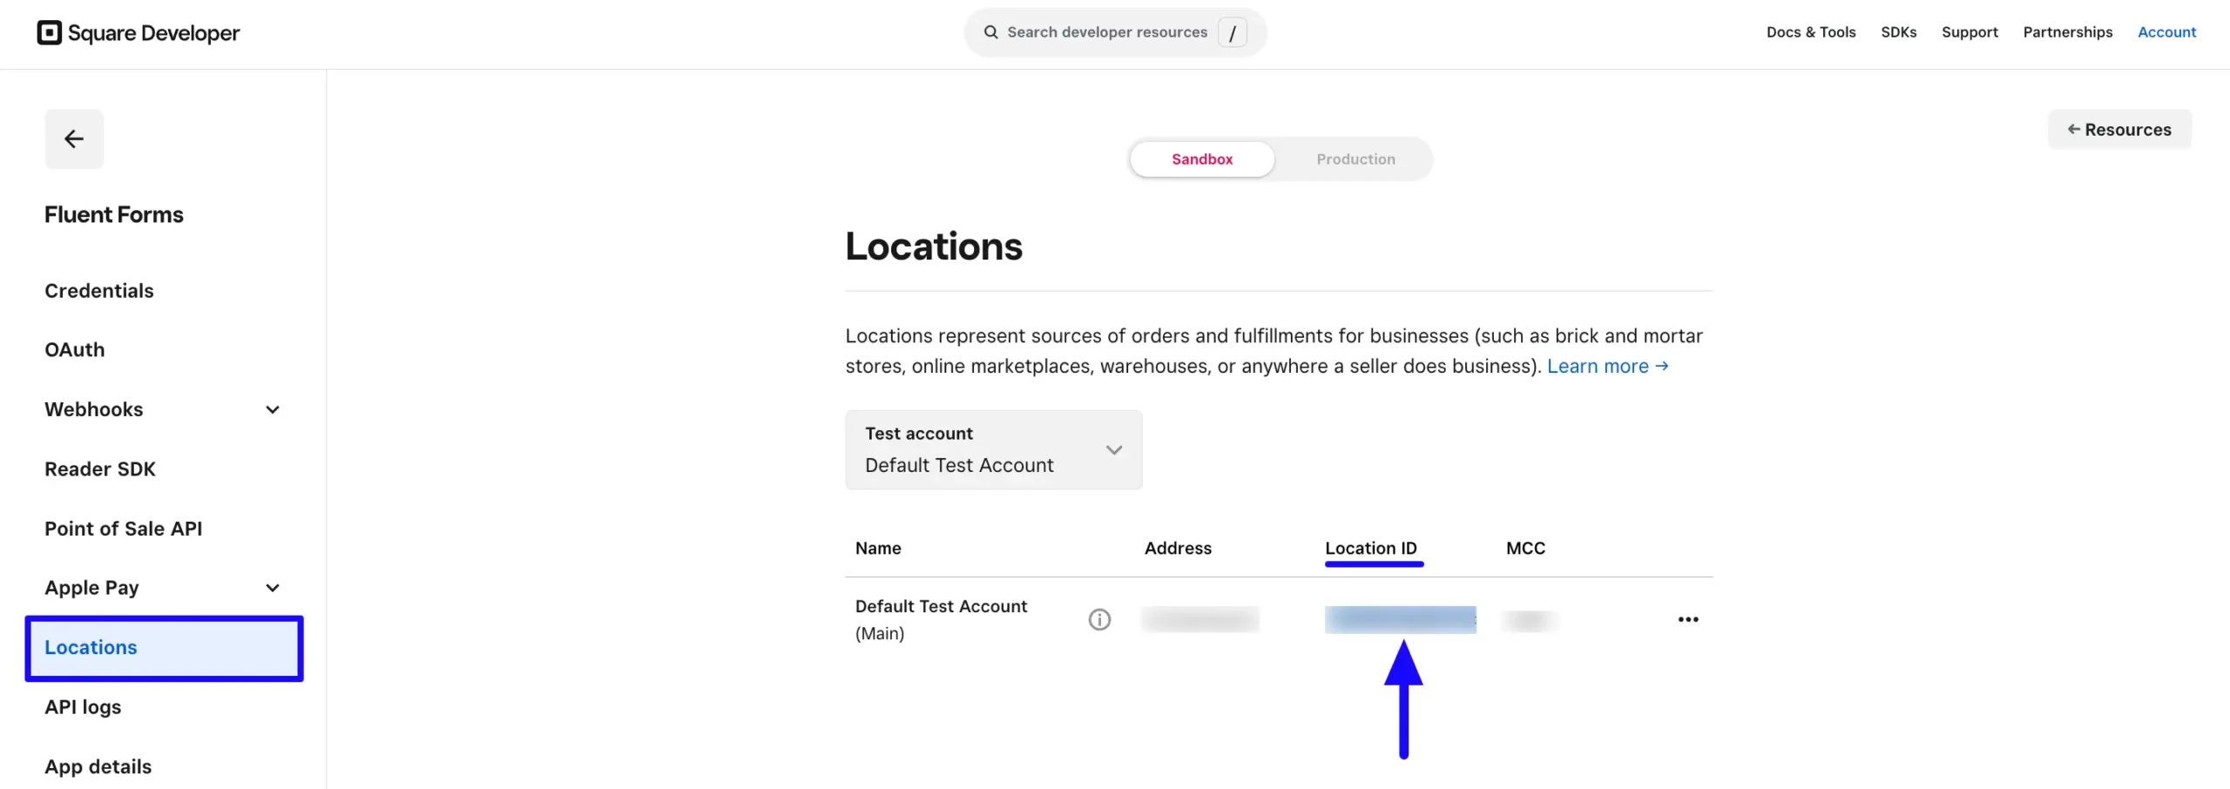The image size is (2230, 789).
Task: Open the Test account dropdown
Action: coord(993,449)
